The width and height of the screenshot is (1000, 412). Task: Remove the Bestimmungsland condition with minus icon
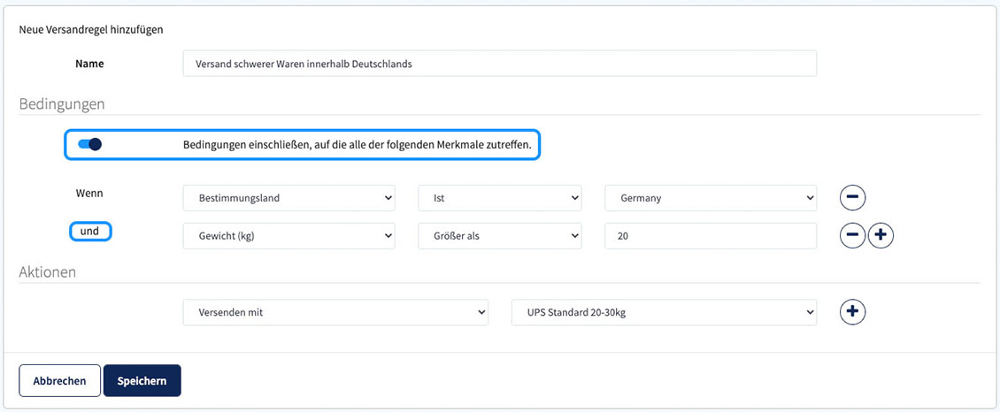pos(853,197)
